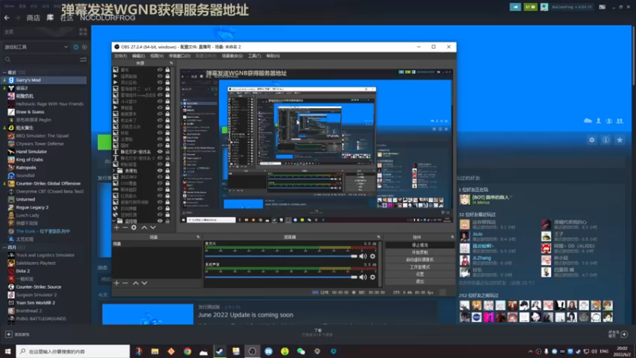Move selected source down in sources list
636x358 pixels.
pos(153,228)
